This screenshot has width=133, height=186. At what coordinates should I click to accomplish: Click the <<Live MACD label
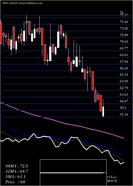[112, 179]
